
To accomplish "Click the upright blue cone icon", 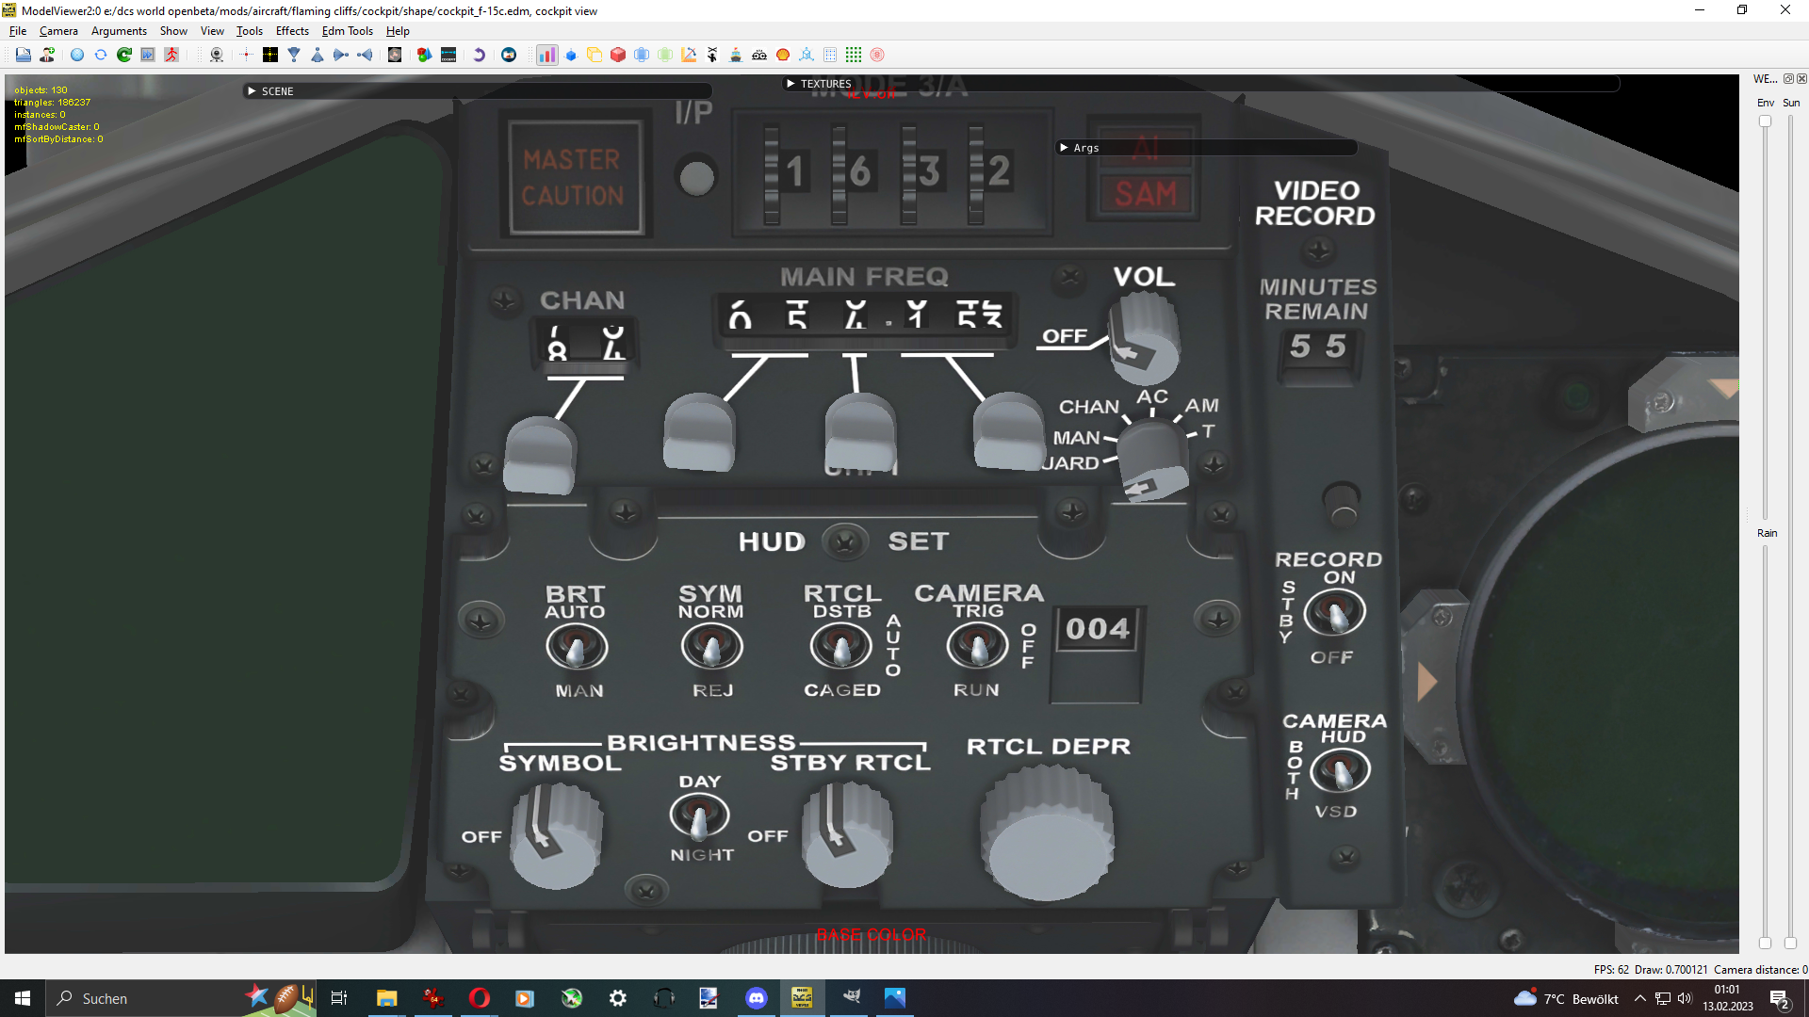I will (318, 55).
